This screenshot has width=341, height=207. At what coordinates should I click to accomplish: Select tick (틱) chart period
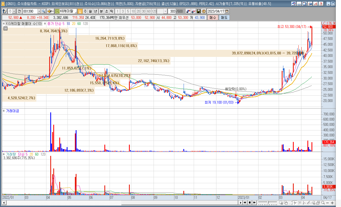(x=111, y=11)
